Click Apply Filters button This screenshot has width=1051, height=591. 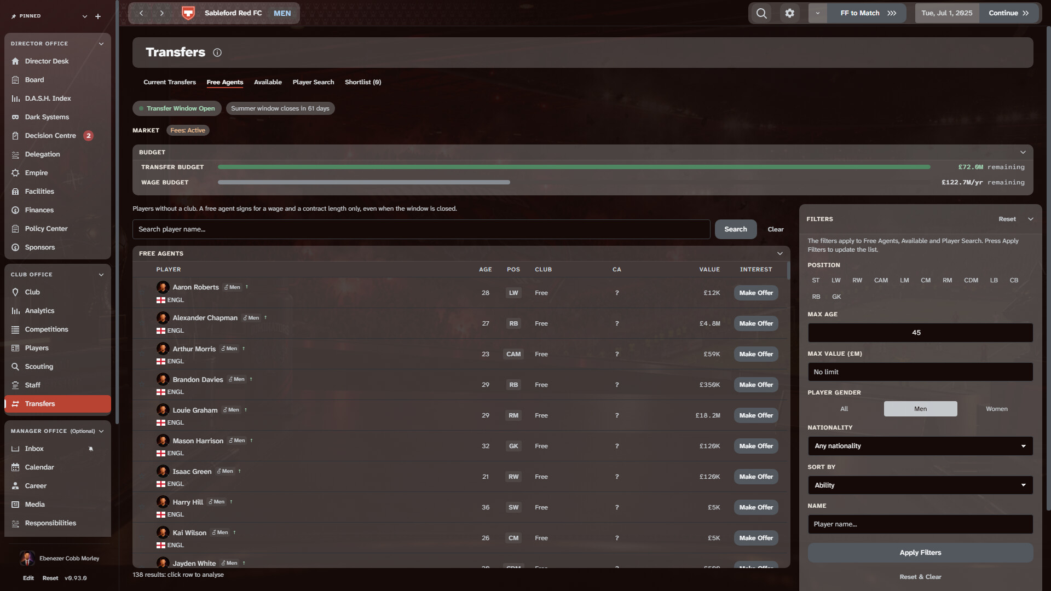click(920, 553)
